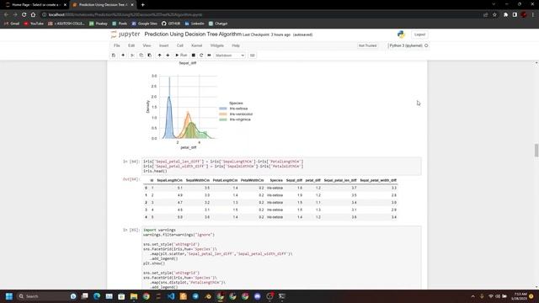Open the Google Sites bookmark

144,24
